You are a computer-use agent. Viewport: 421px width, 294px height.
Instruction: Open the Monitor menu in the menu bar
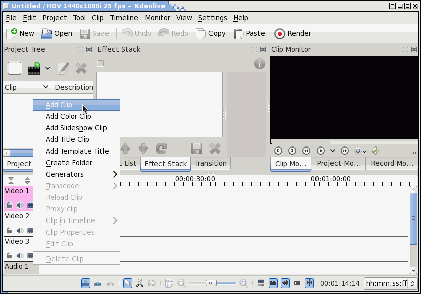158,18
